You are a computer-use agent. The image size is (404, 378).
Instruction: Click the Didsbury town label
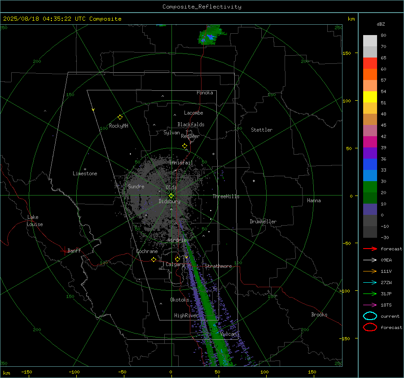click(169, 201)
